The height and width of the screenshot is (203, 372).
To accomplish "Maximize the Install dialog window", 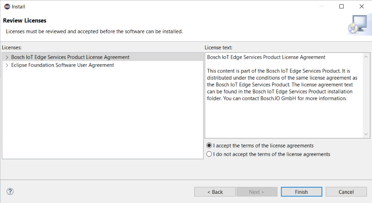I will click(x=342, y=6).
